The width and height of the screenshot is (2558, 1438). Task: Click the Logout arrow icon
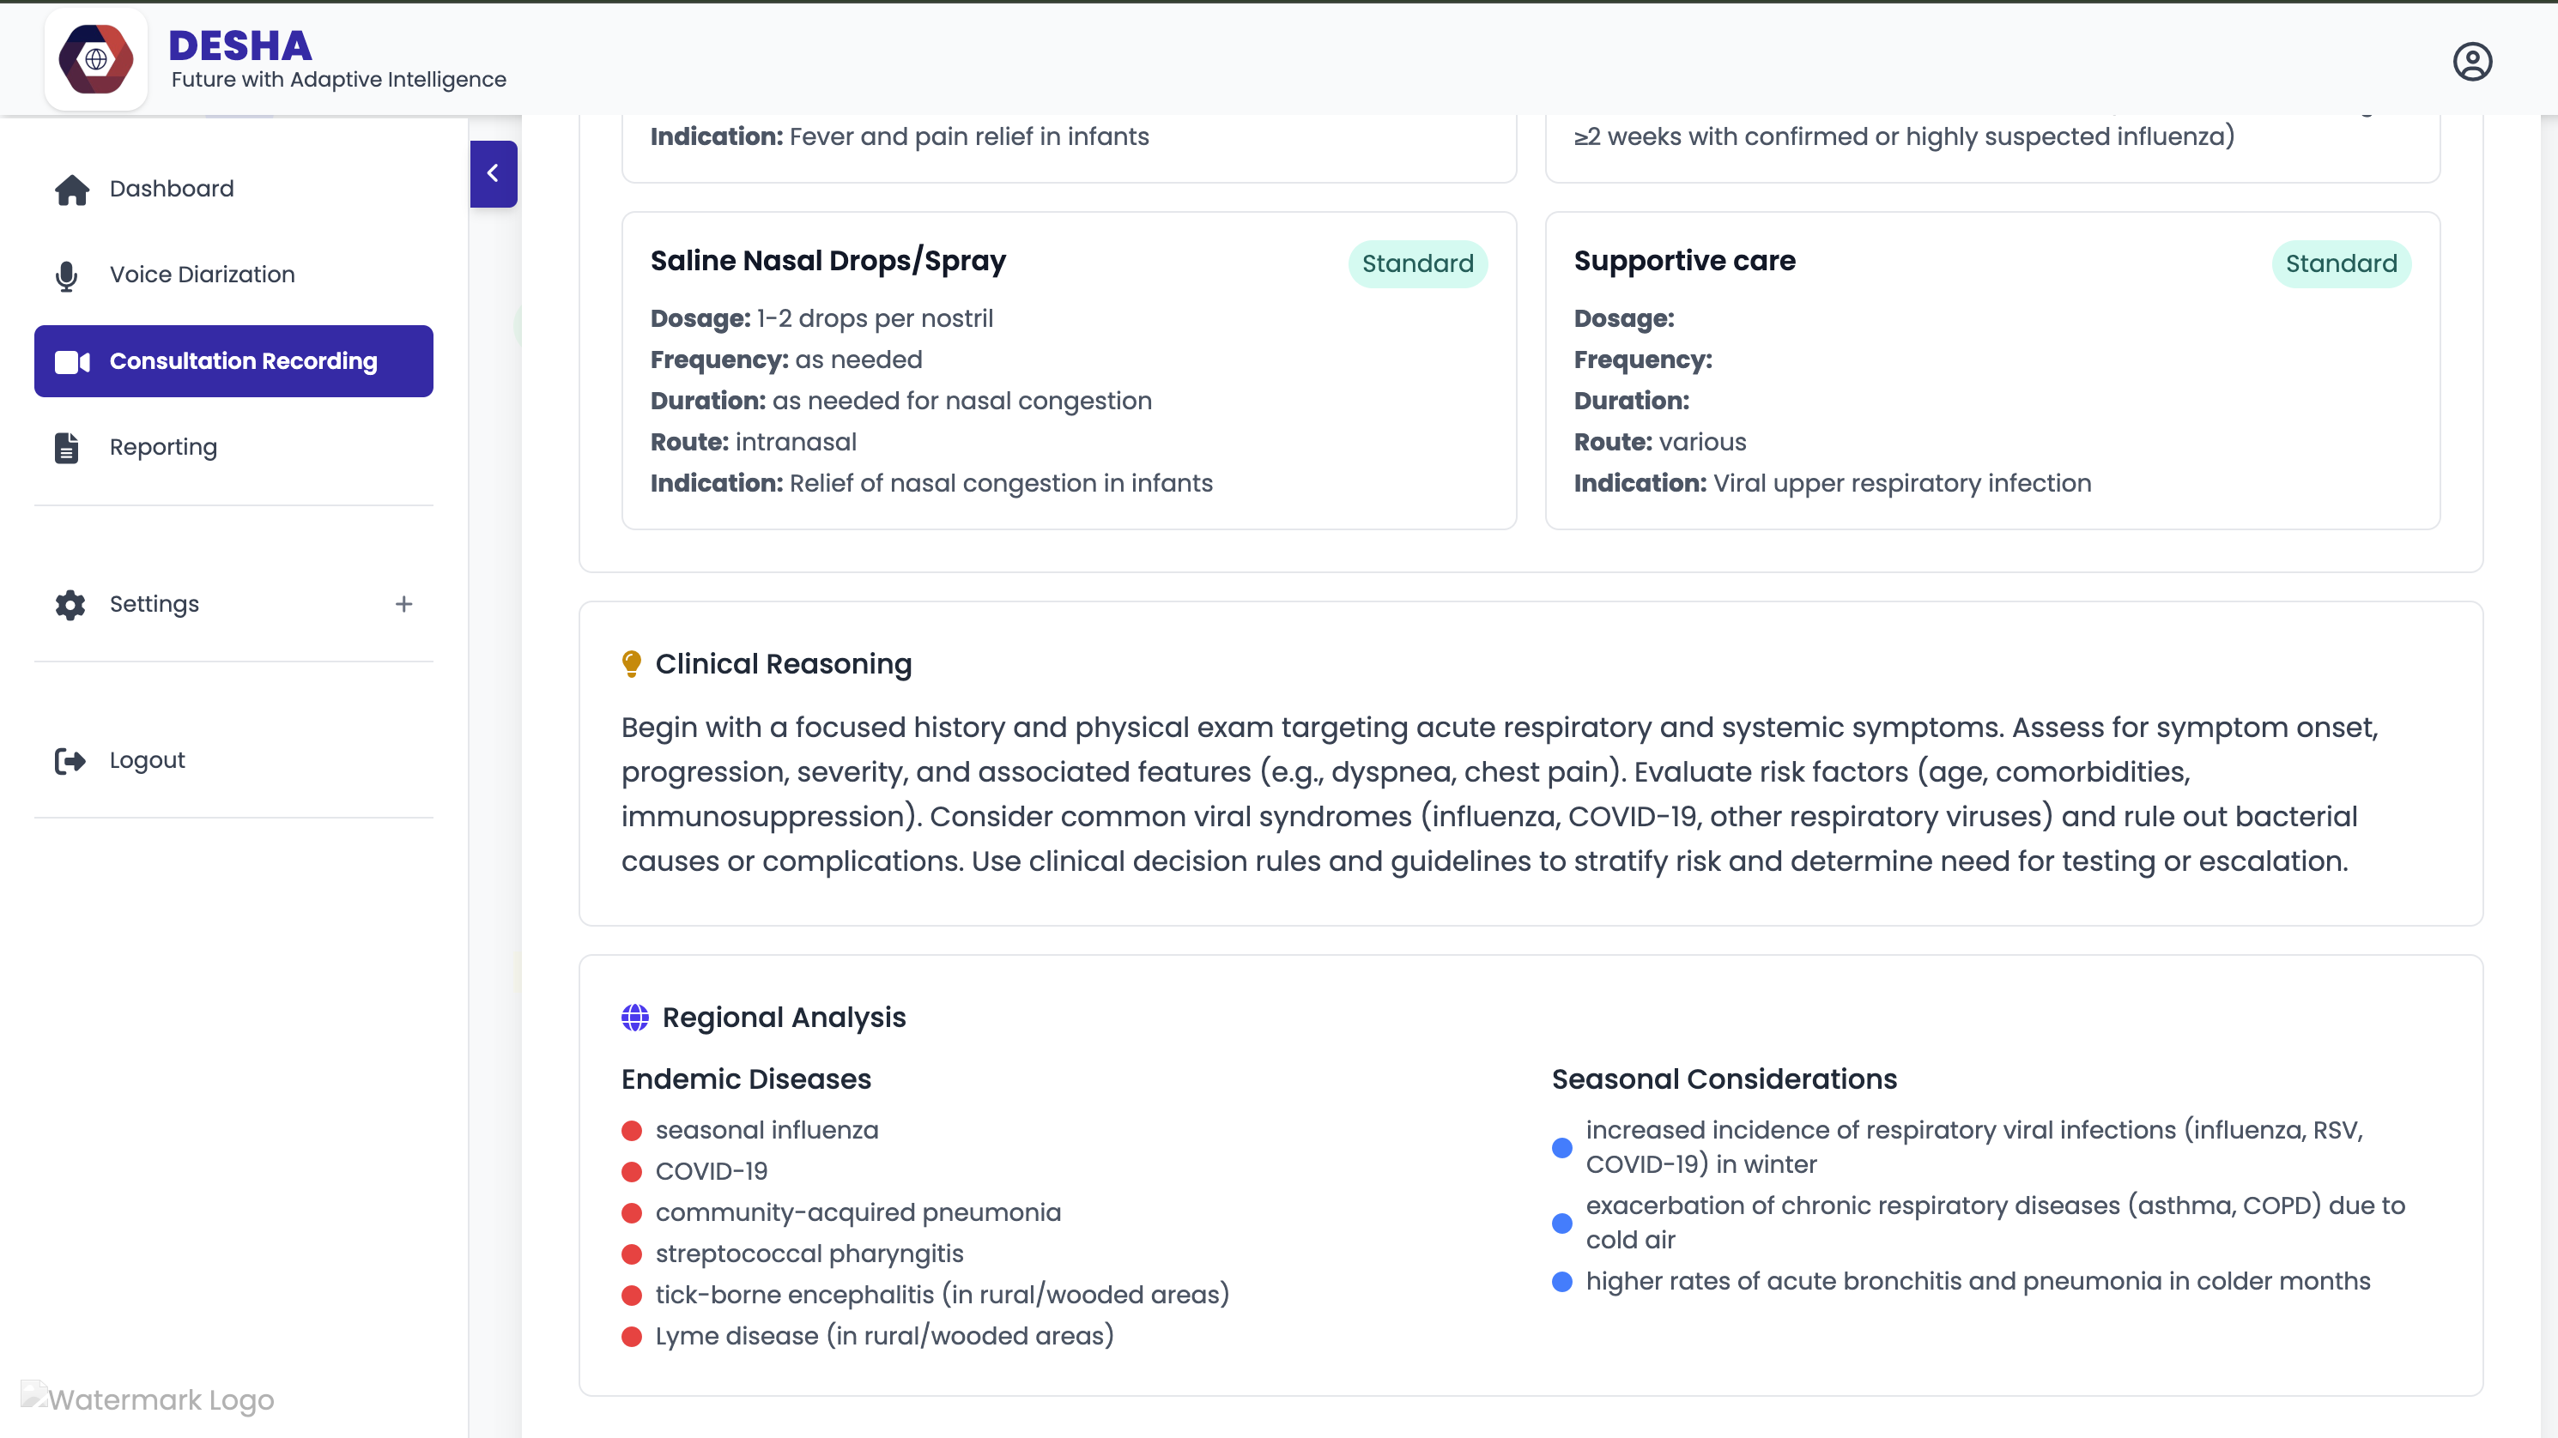70,760
